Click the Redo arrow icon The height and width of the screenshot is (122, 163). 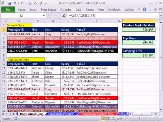pos(22,3)
